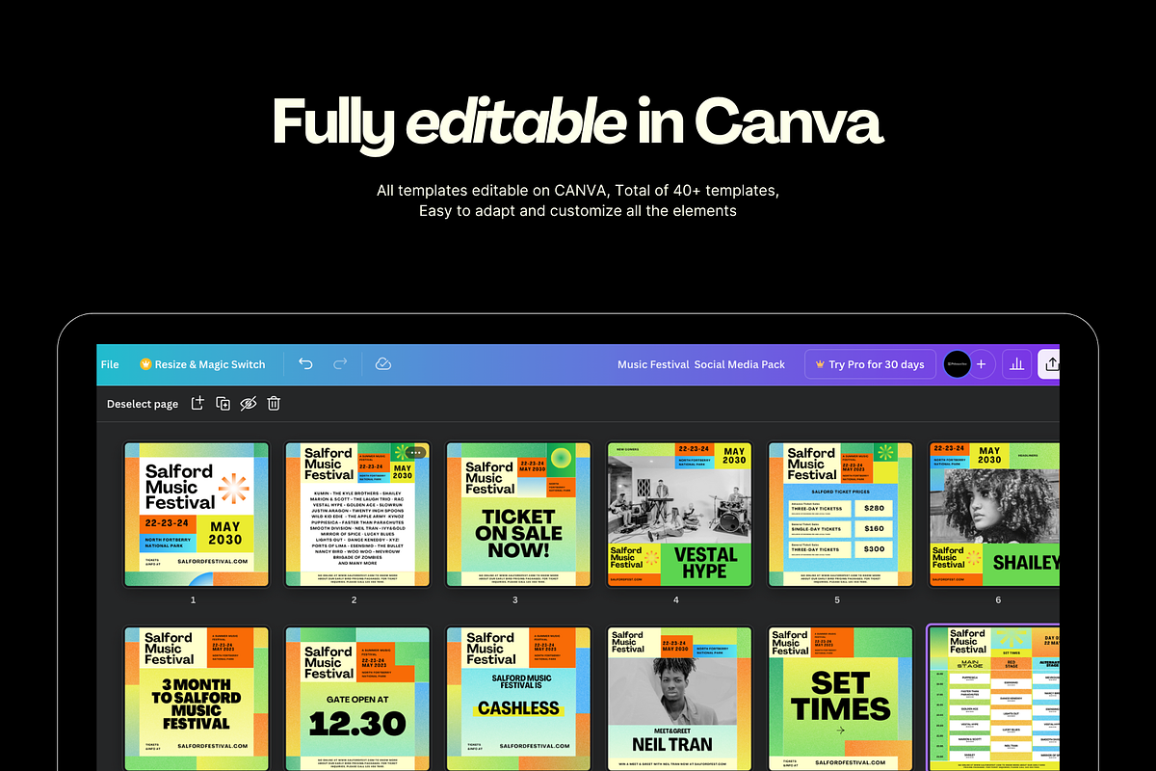Click page number 5 label
This screenshot has width=1156, height=771.
coord(837,600)
